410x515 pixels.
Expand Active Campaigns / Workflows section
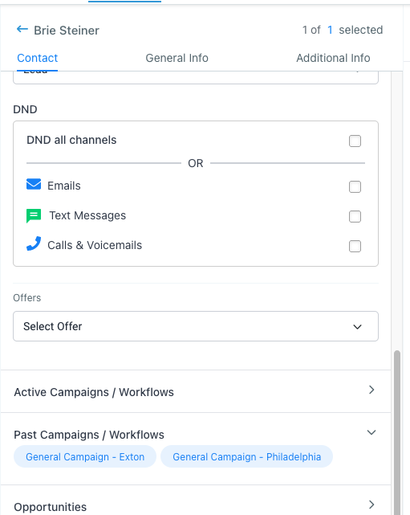[x=196, y=391]
